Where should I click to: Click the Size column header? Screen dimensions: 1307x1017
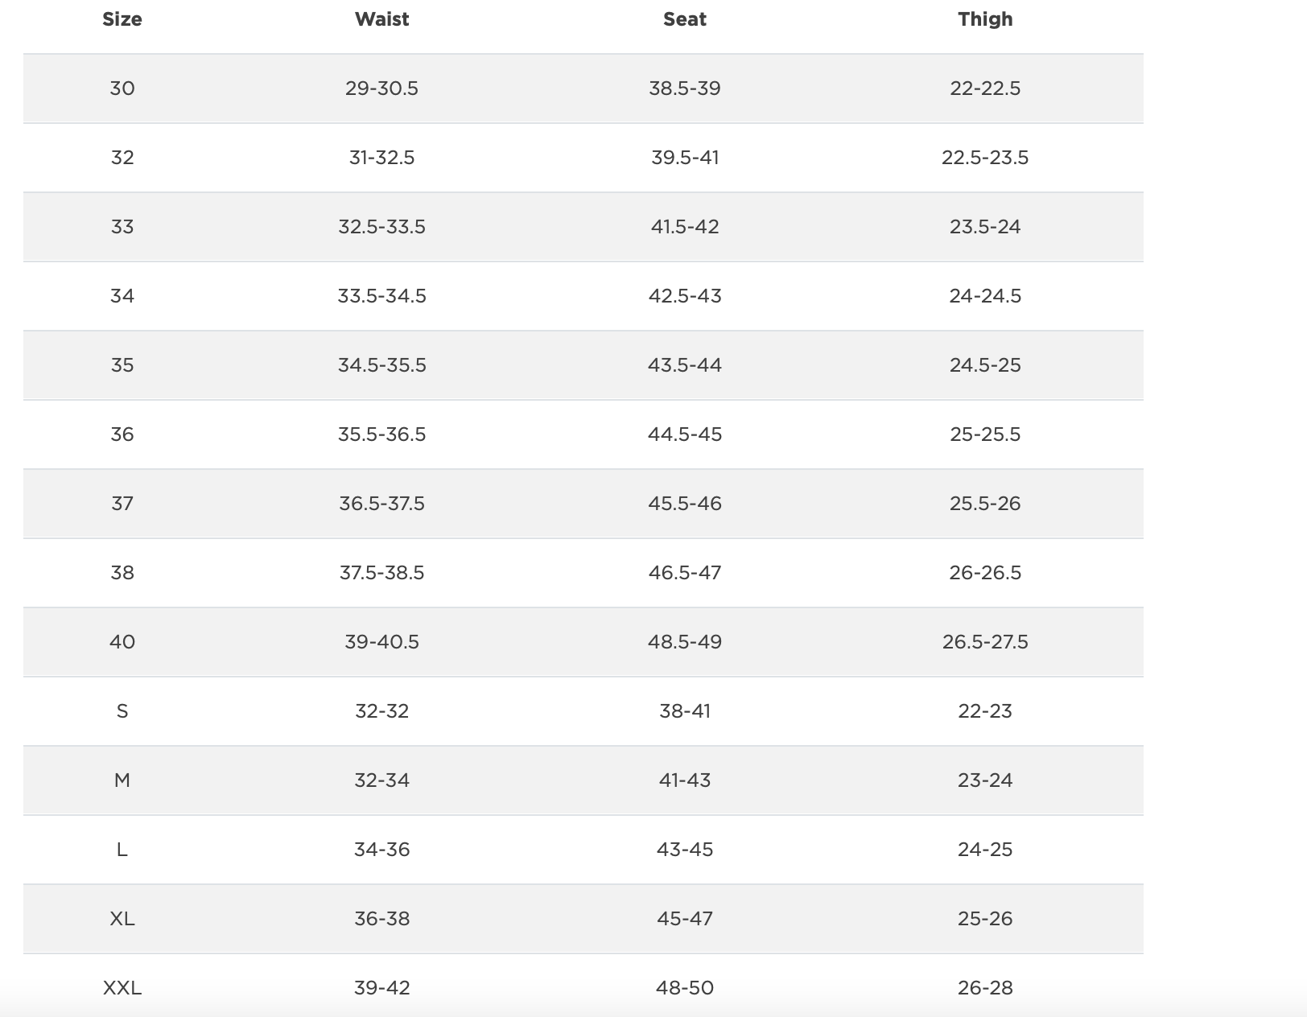122,19
